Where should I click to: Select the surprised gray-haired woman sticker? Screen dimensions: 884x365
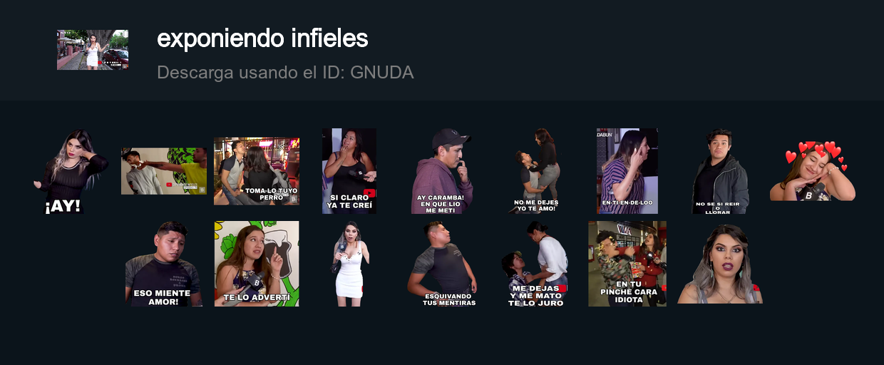pos(720,264)
